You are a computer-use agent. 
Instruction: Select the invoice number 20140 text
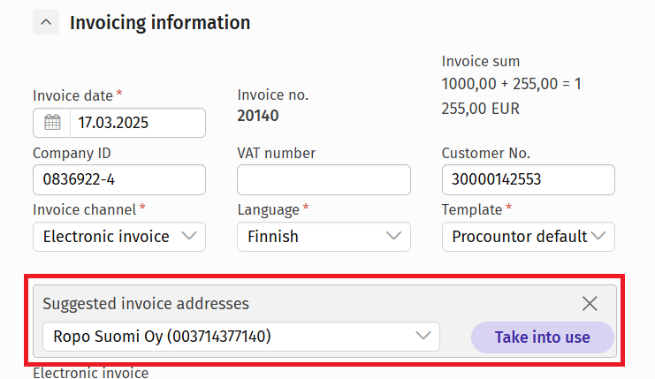258,116
